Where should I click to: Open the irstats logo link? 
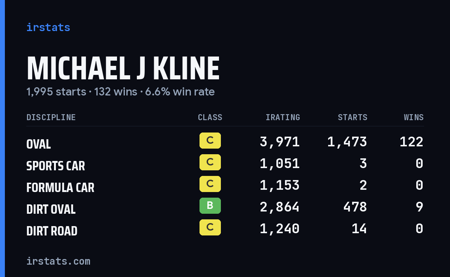coord(48,27)
